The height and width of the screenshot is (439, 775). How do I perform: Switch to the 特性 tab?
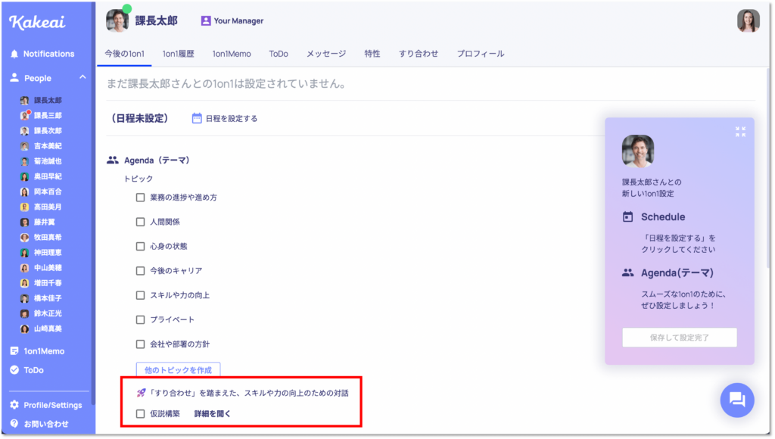point(372,54)
